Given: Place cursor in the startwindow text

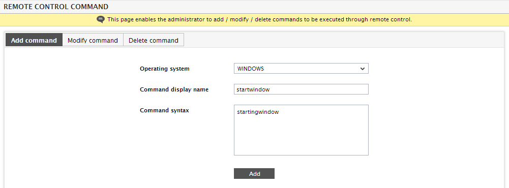Looking at the screenshot, I should [253, 89].
